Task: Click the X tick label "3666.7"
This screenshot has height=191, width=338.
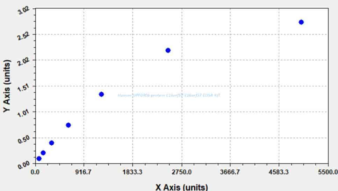Action: click(x=230, y=172)
